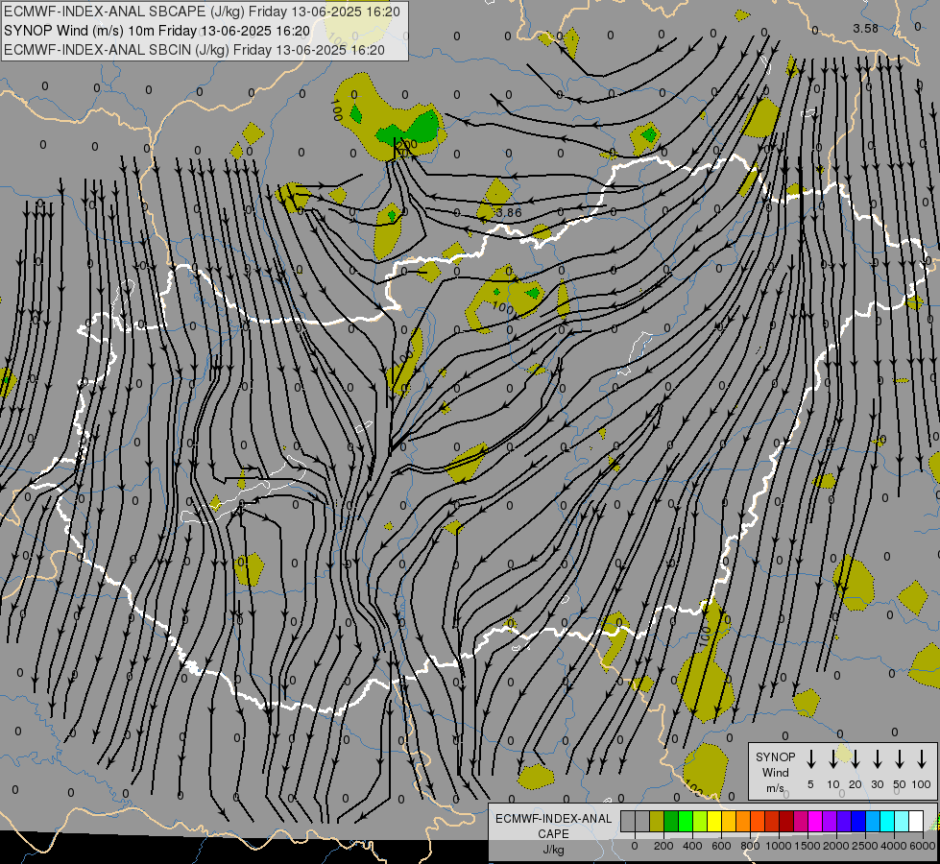940x864 pixels.
Task: Click the 400 tick label in CAPE legend
Action: click(692, 846)
